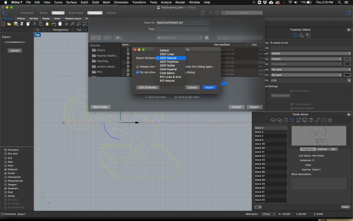Open Object properties circle icon
This screenshot has width=353, height=221.
click(295, 35)
